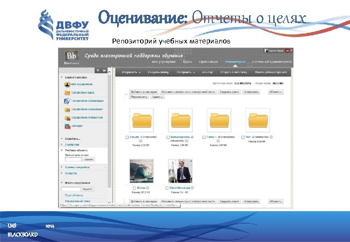Click Начать рабочий процесс in action bar
Image resolution: width=350 pixels, height=242 pixels.
pyautogui.click(x=271, y=72)
